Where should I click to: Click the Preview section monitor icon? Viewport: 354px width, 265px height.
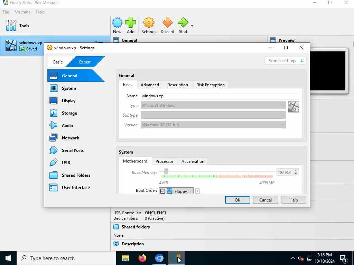pos(273,40)
